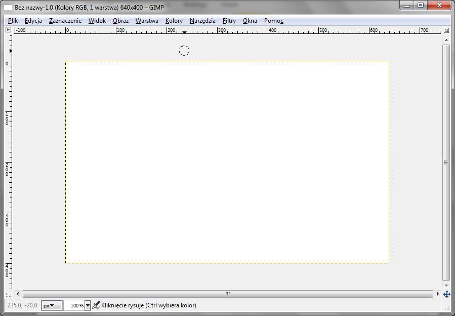Click the vertical ruler on the left

tap(9, 162)
